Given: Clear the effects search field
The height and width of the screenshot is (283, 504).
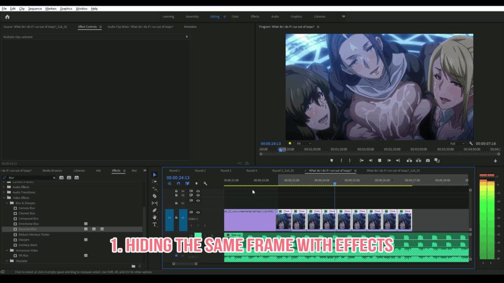Looking at the screenshot, I should click(x=54, y=178).
